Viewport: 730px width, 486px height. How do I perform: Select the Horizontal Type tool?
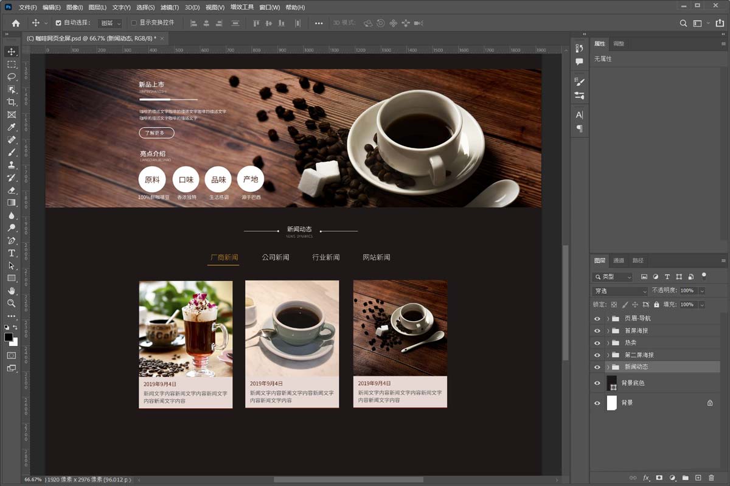[11, 253]
